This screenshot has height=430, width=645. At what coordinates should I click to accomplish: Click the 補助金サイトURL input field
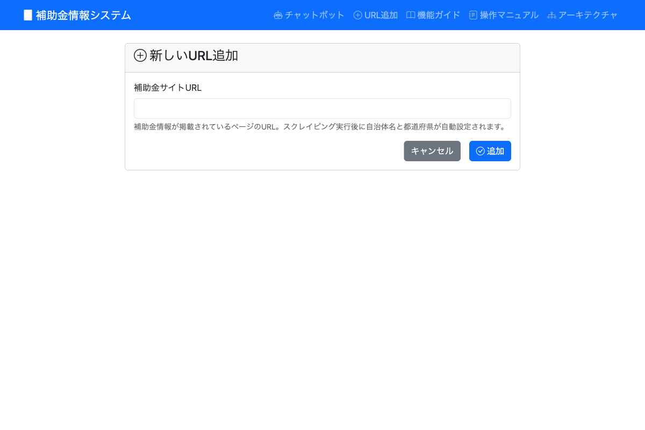point(322,109)
